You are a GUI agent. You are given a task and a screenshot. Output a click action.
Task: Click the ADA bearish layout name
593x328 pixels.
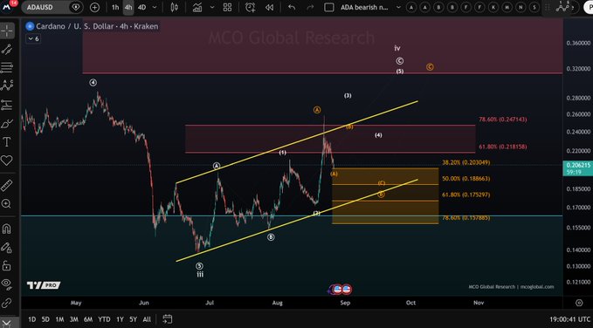tap(364, 7)
